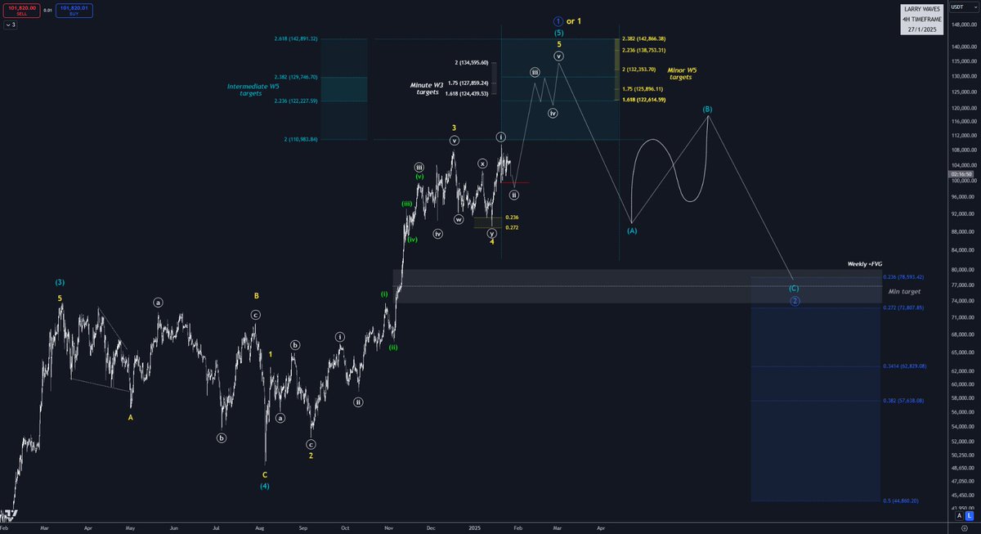The image size is (981, 534).
Task: Expand the collapsed indicators legend showing 3
Action: click(x=10, y=25)
